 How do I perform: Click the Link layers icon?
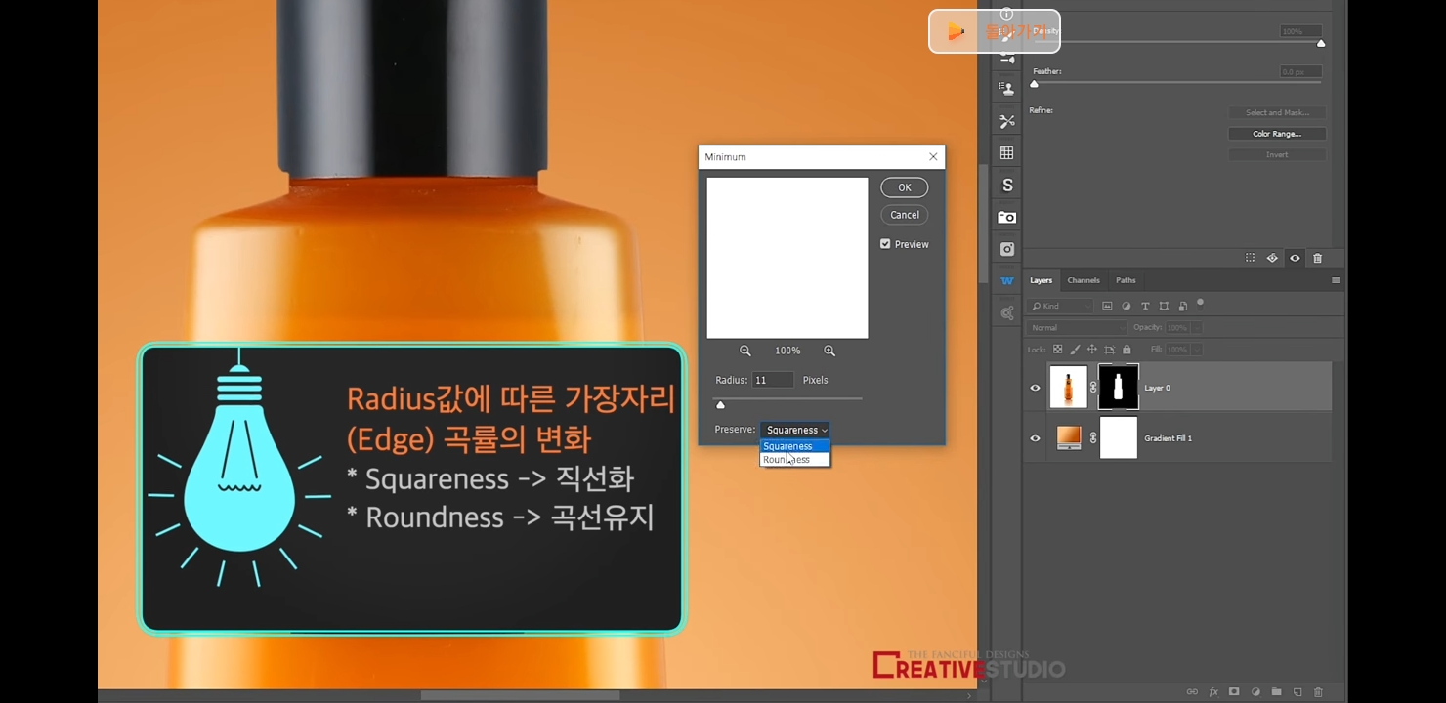1192,692
